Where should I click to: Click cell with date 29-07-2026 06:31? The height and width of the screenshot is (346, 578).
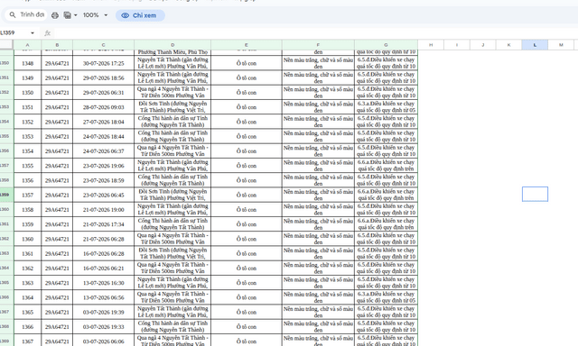[x=104, y=93]
